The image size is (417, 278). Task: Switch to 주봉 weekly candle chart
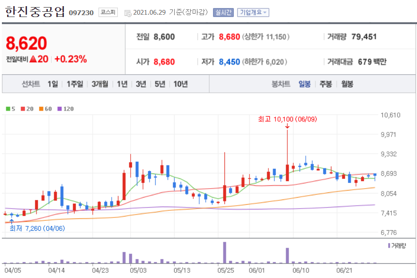tap(326, 84)
